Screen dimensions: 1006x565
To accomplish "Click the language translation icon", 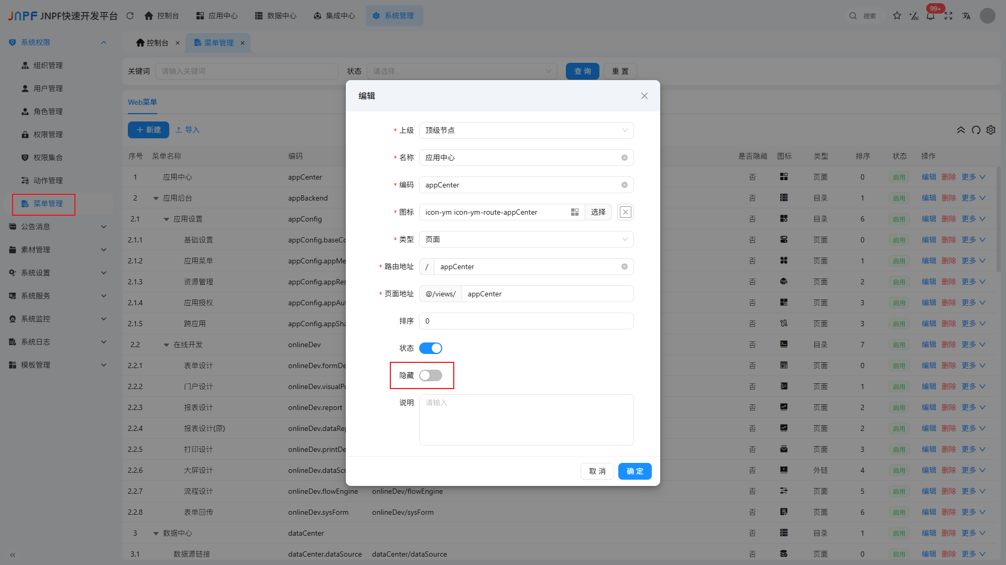I will (x=966, y=16).
